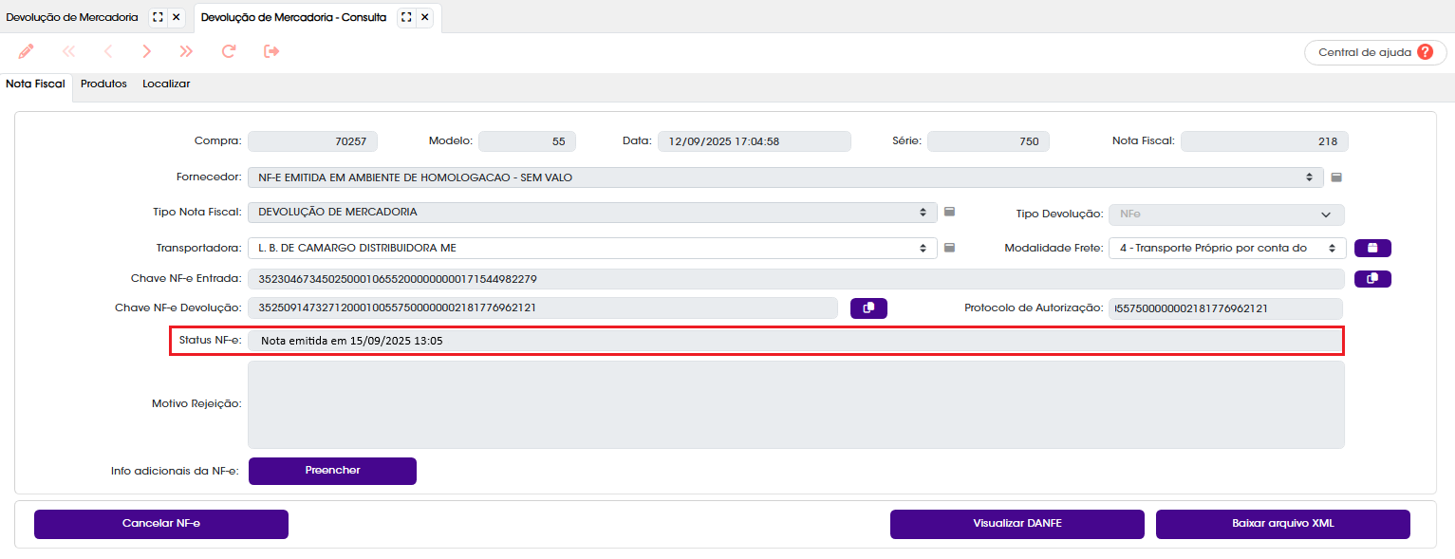1455x559 pixels.
Task: Click the exit icon in toolbar
Action: [x=271, y=51]
